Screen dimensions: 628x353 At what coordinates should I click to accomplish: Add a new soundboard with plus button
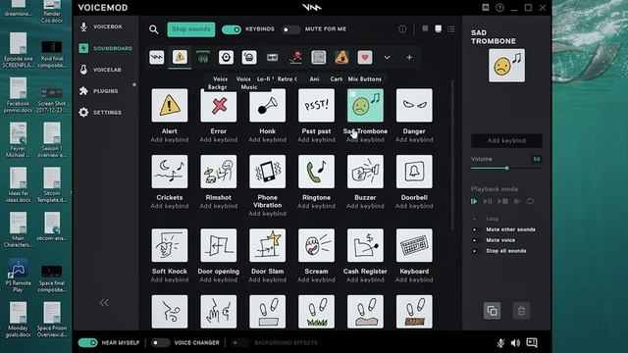click(x=409, y=58)
